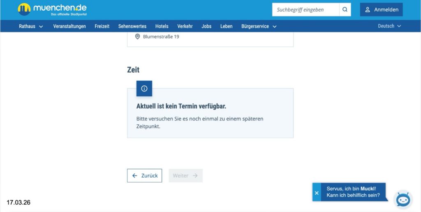Viewport: 421px width, 212px height.
Task: Navigate to the Hotels page
Action: [x=162, y=26]
